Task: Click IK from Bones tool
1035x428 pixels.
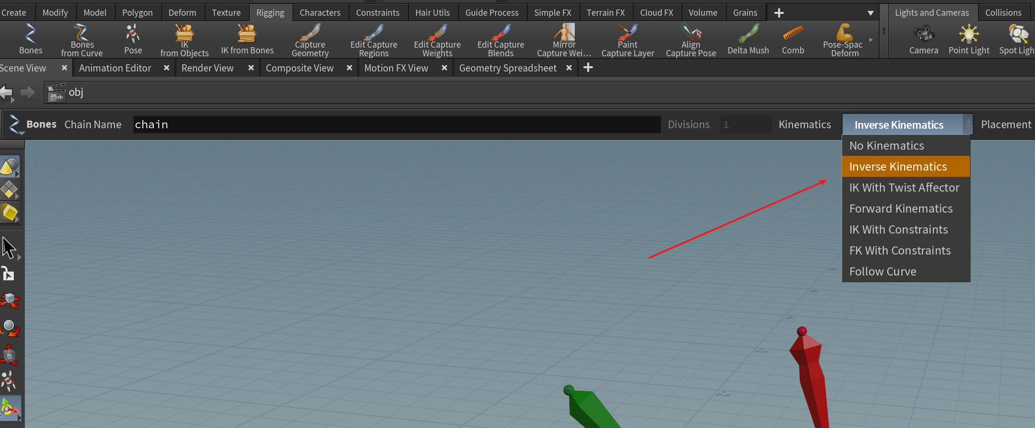Action: (x=247, y=40)
